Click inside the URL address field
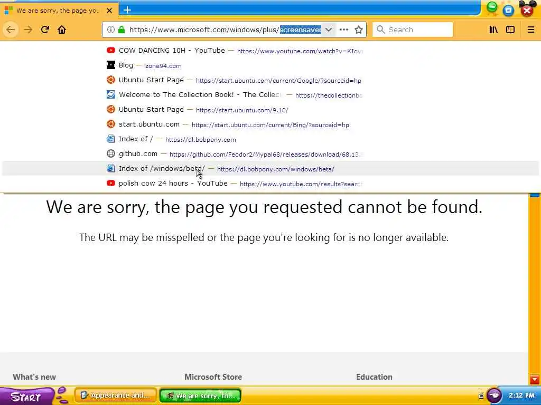The height and width of the screenshot is (405, 541). pyautogui.click(x=225, y=30)
